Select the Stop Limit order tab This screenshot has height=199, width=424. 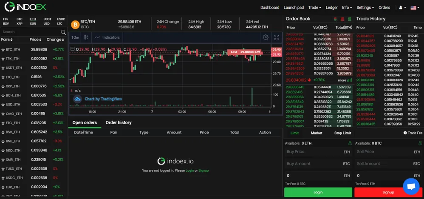pos(342,133)
